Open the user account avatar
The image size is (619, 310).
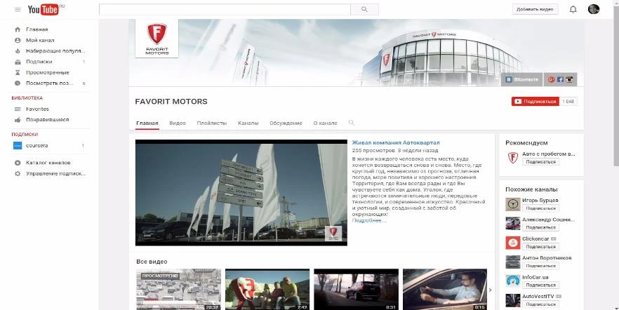tap(594, 9)
